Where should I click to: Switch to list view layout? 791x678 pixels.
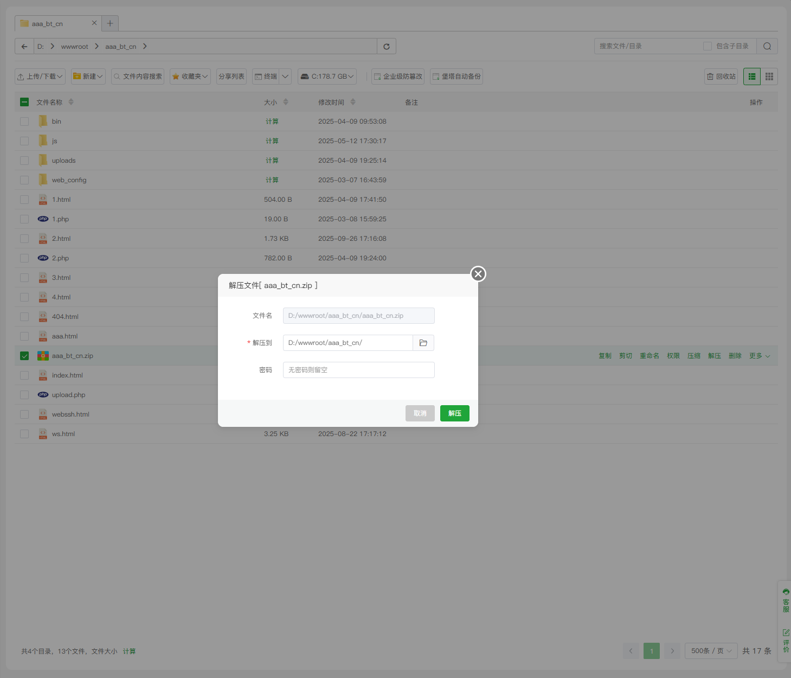point(752,76)
